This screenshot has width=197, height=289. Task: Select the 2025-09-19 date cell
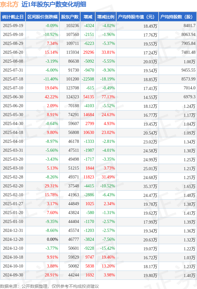13,26
